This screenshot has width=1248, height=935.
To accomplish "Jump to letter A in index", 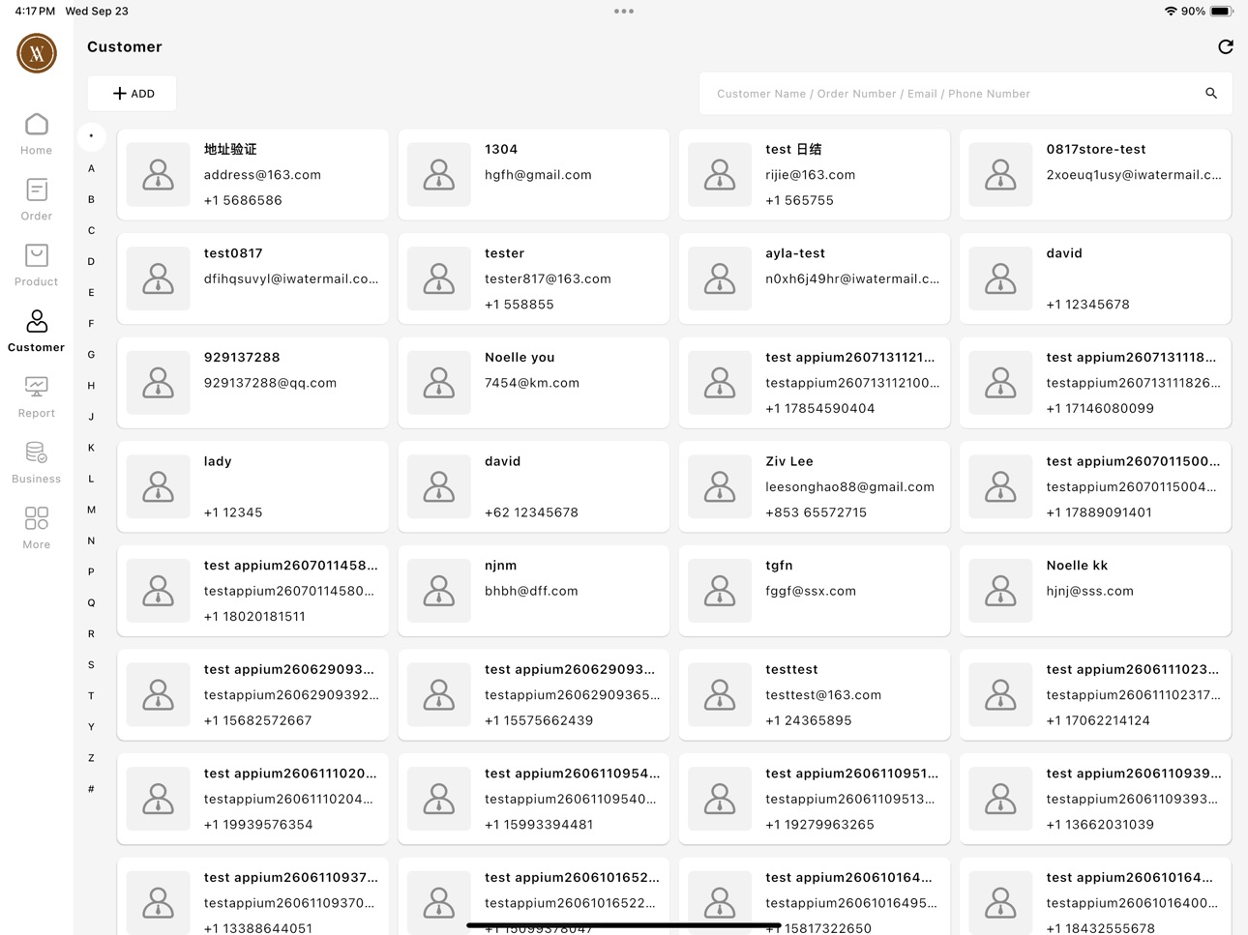I will point(92,168).
